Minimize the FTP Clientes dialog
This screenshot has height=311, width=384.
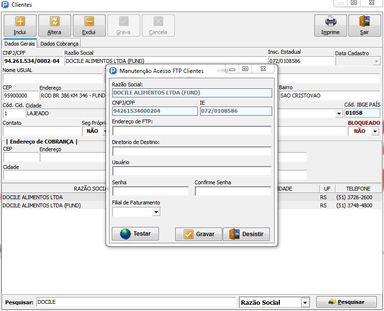[232, 69]
